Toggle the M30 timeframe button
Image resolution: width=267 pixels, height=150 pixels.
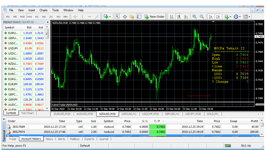(x=30, y=17)
